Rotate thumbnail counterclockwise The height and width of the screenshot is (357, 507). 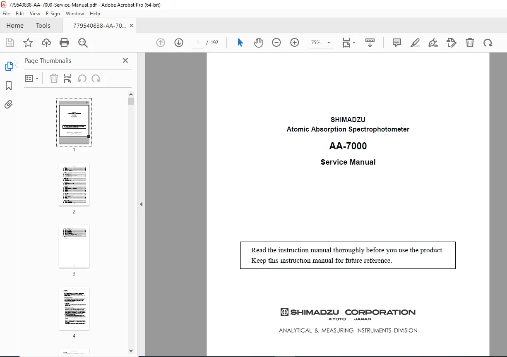[82, 78]
